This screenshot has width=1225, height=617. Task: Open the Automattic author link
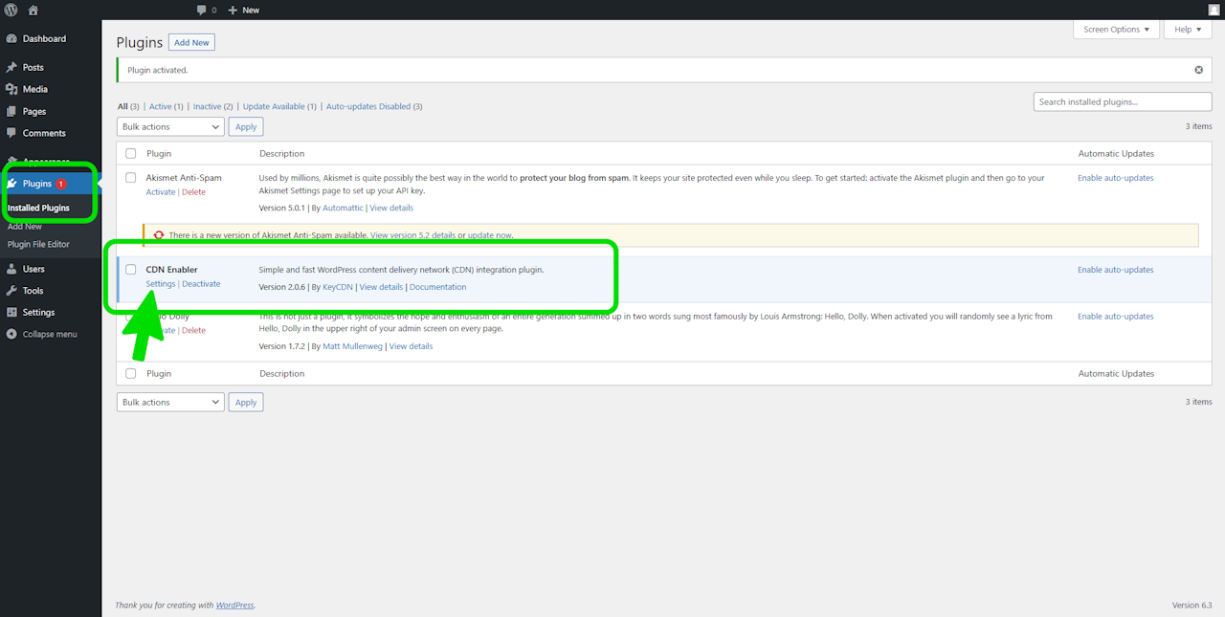tap(343, 208)
